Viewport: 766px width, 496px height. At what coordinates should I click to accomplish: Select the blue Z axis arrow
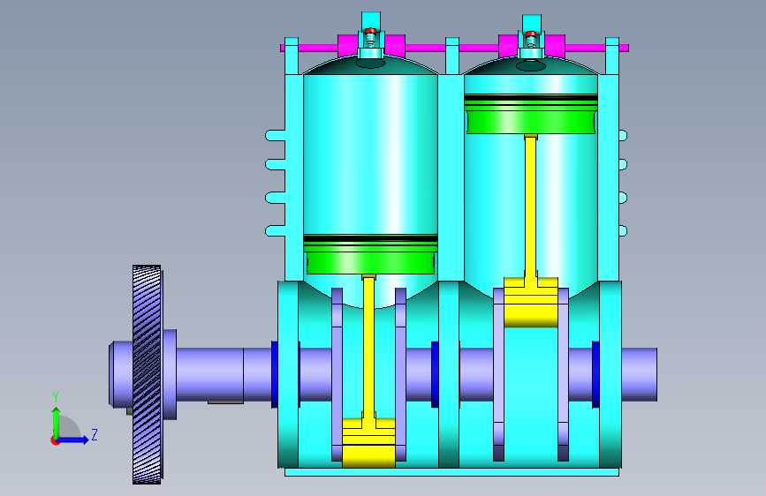[x=72, y=440]
